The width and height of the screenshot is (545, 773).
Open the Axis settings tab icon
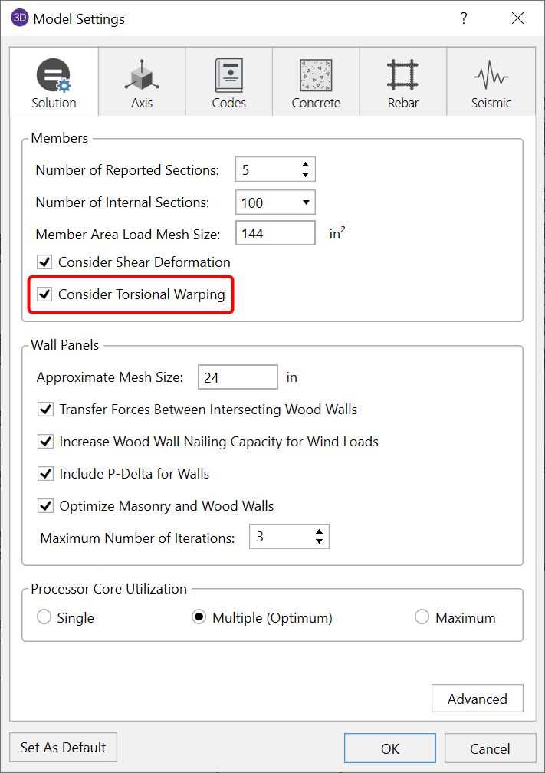[x=142, y=77]
